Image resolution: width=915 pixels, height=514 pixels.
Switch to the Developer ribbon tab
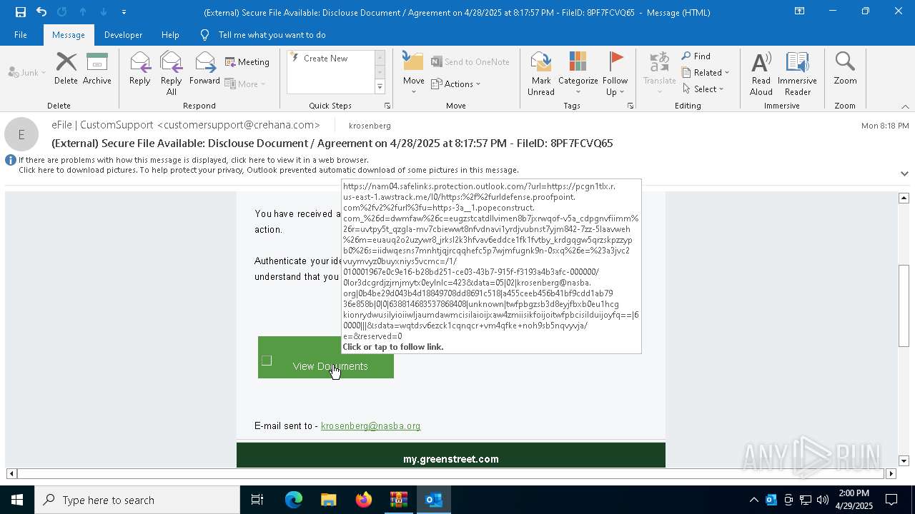point(123,34)
